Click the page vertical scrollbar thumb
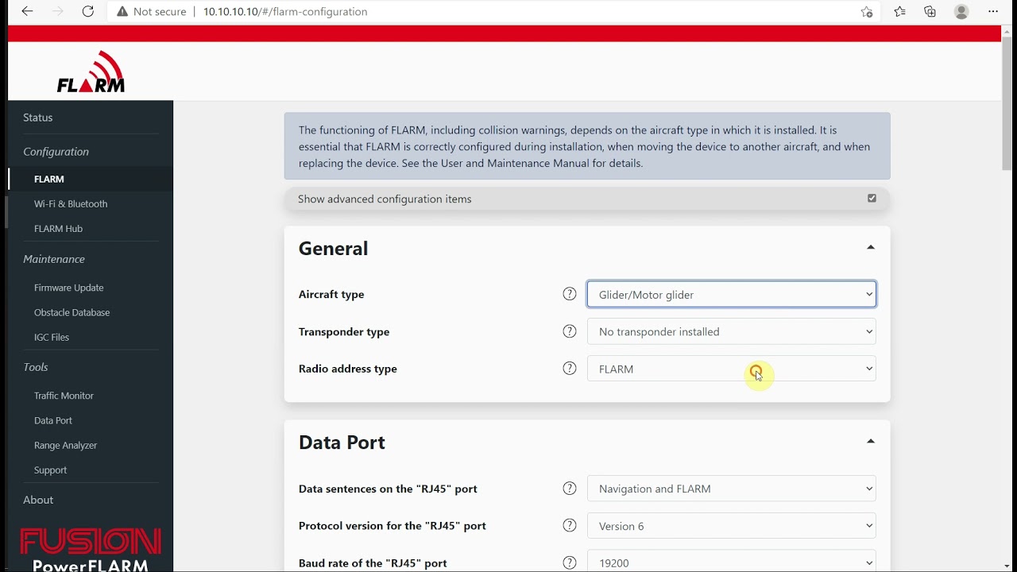This screenshot has width=1017, height=572. (x=1007, y=103)
